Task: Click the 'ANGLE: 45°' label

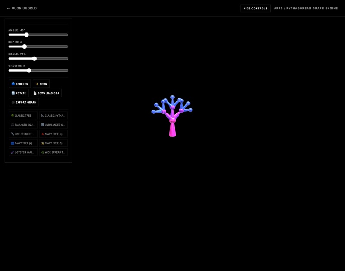Action: (17, 30)
